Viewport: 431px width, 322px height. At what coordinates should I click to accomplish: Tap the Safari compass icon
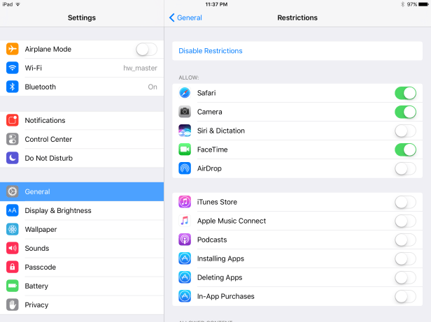pyautogui.click(x=185, y=93)
